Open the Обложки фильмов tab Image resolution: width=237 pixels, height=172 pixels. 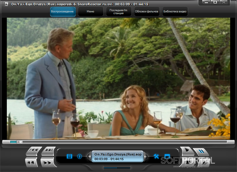[x=147, y=12]
